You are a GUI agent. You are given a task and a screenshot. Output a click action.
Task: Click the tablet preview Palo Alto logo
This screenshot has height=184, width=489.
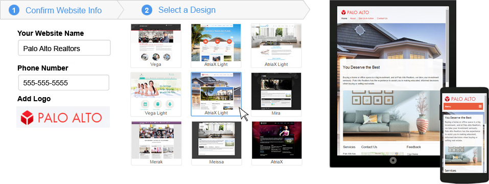(x=355, y=12)
